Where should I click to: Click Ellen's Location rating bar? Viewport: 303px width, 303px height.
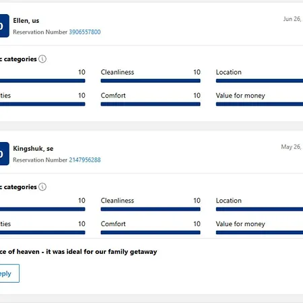tap(259, 81)
